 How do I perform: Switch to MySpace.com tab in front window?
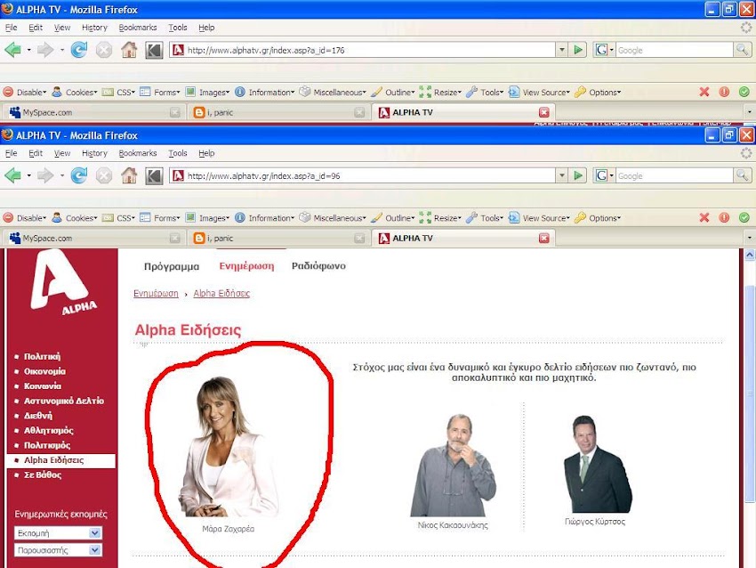(93, 238)
